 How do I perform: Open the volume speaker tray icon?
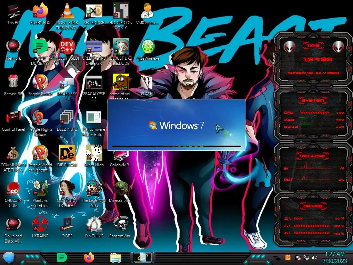pyautogui.click(x=315, y=257)
